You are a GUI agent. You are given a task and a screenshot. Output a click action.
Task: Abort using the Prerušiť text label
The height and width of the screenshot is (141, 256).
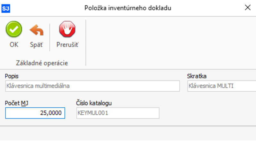click(x=67, y=45)
